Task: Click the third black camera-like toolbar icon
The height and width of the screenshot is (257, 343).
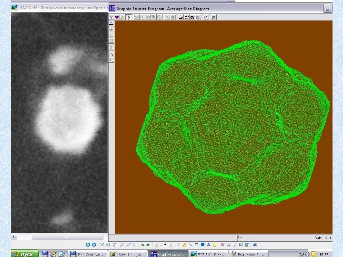Action: [x=192, y=17]
